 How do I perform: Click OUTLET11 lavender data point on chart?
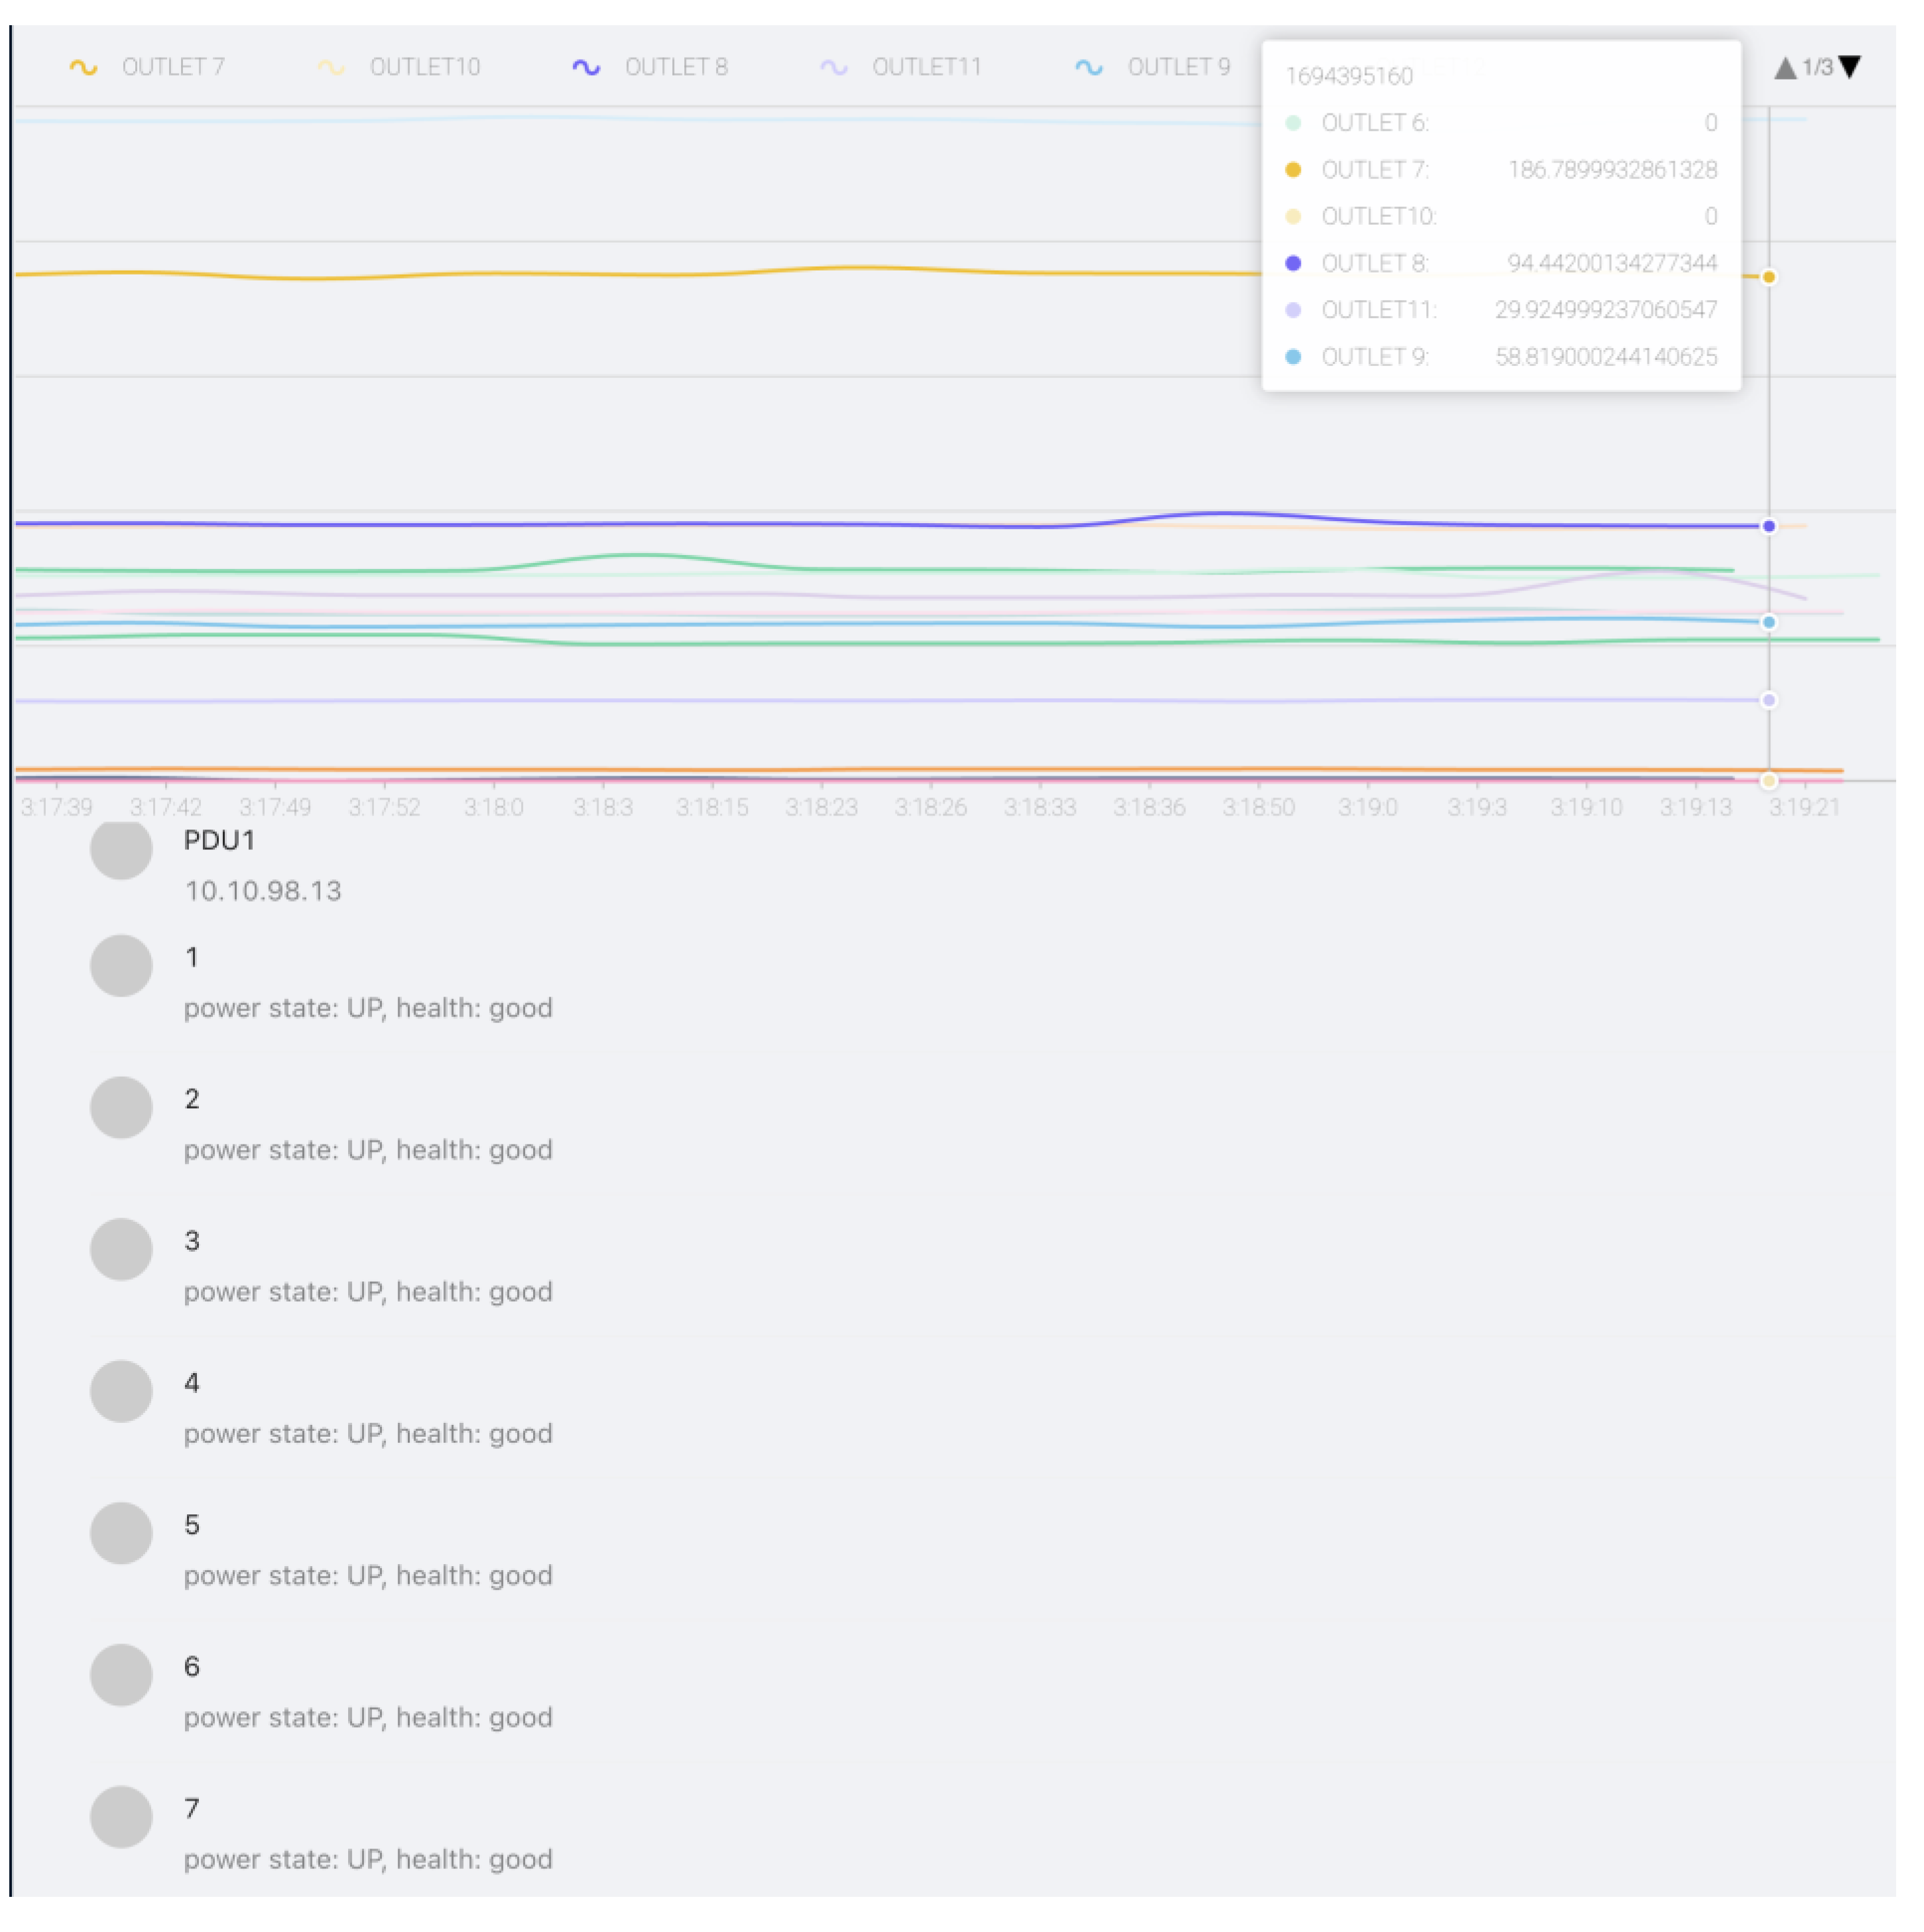pos(1769,700)
